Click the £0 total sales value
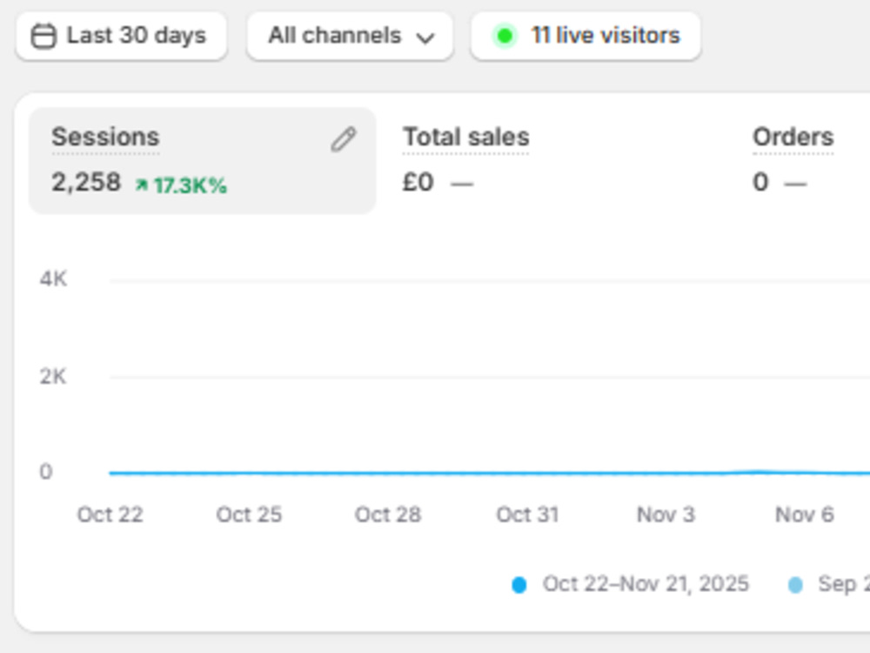870x653 pixels. 418,183
